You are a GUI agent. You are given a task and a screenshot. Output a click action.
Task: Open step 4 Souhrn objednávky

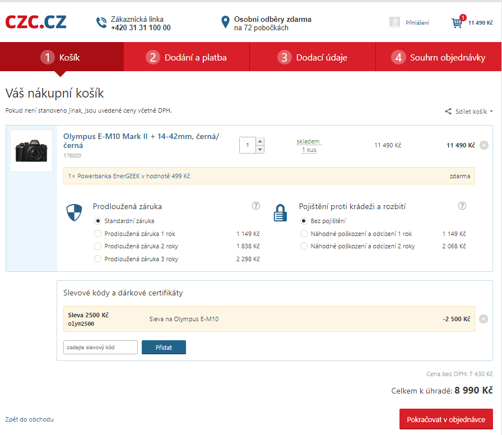tap(439, 57)
